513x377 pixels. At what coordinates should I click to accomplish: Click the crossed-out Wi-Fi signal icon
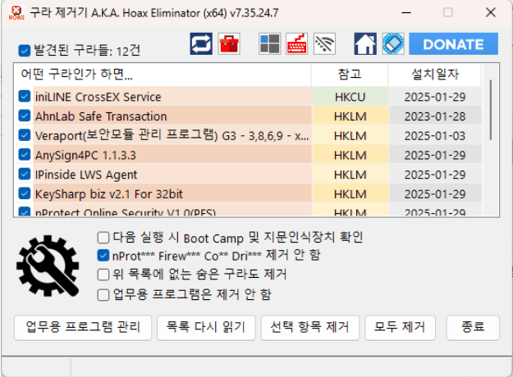[325, 44]
